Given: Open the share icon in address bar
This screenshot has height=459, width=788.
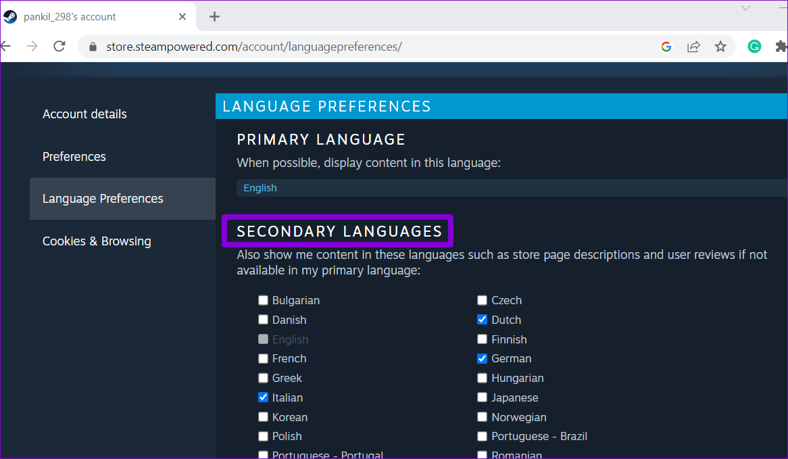Looking at the screenshot, I should (693, 46).
